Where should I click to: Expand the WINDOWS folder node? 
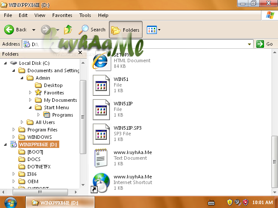[x=14, y=137]
